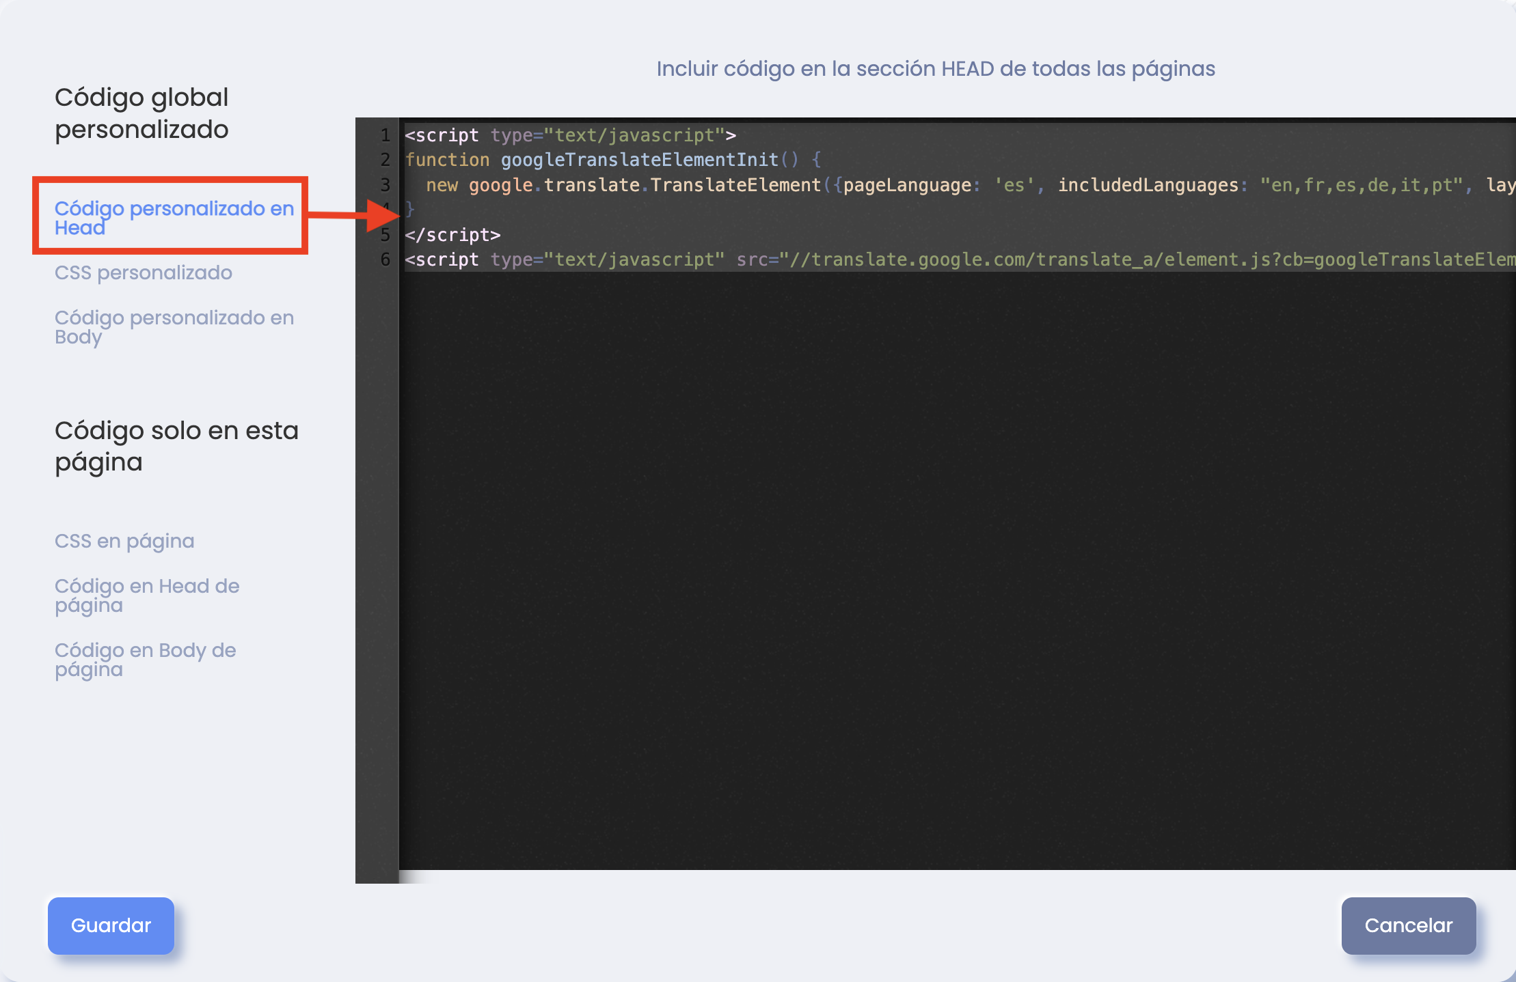Image resolution: width=1516 pixels, height=982 pixels.
Task: Click the line number 3 in gutter
Action: pyautogui.click(x=385, y=185)
